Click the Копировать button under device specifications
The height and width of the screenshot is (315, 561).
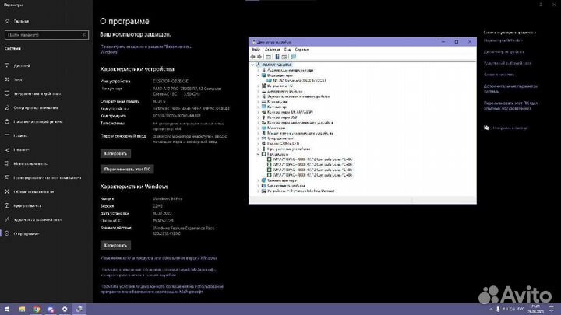[115, 154]
